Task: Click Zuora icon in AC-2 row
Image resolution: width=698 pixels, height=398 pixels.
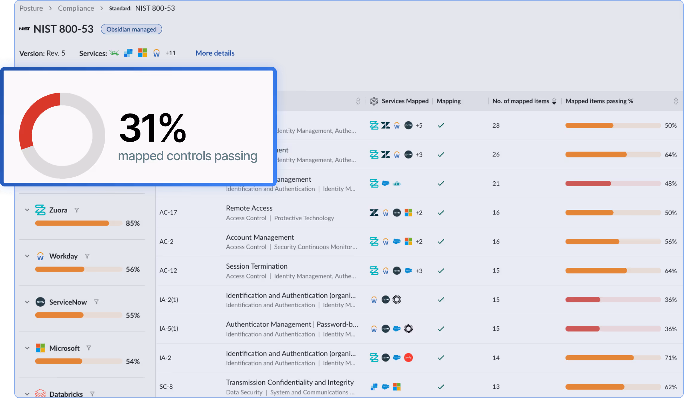Action: tap(374, 241)
